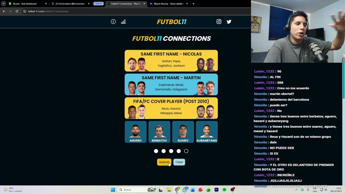The image size is (345, 194).
Task: Open the info icon in site header
Action: tap(113, 22)
